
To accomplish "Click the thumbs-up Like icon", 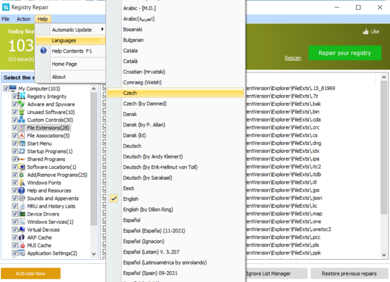I will [365, 32].
